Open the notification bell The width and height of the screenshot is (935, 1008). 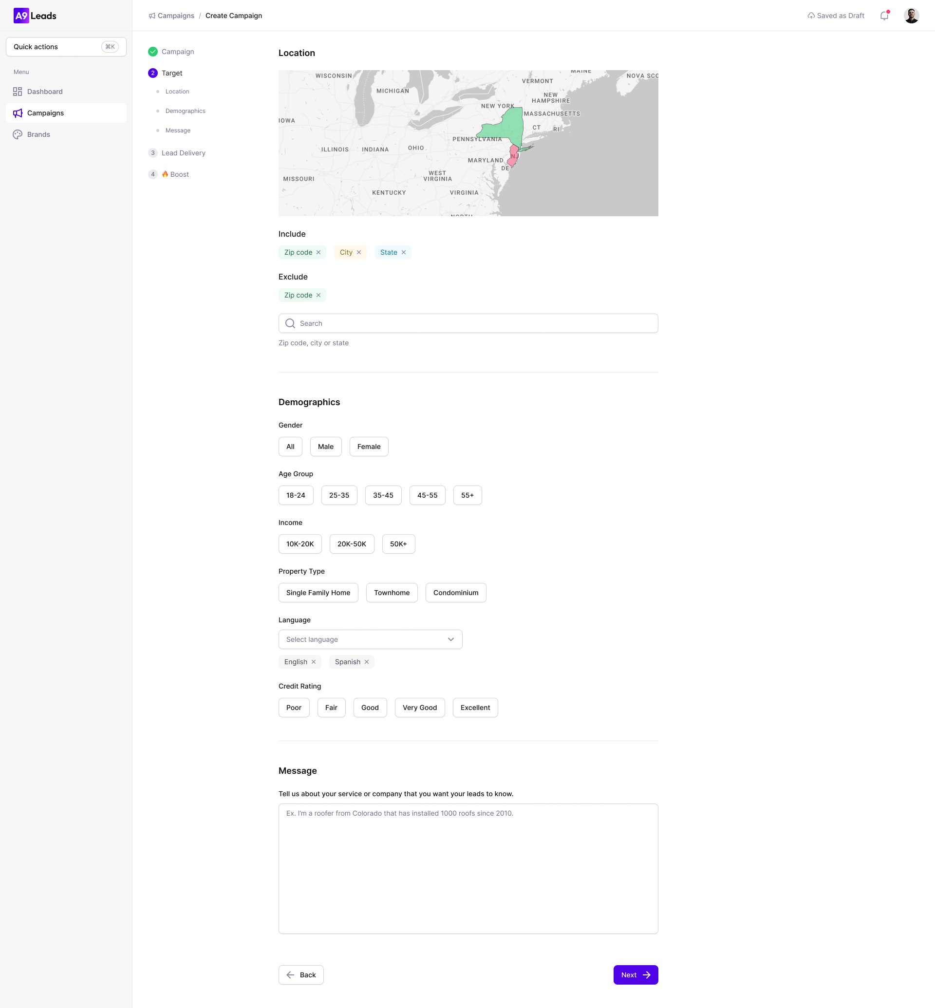[x=884, y=15]
